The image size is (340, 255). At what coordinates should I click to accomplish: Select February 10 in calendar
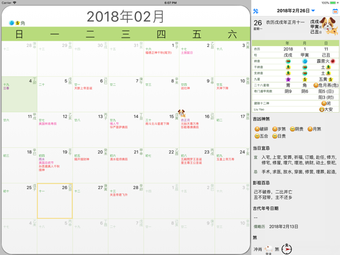coord(232,94)
